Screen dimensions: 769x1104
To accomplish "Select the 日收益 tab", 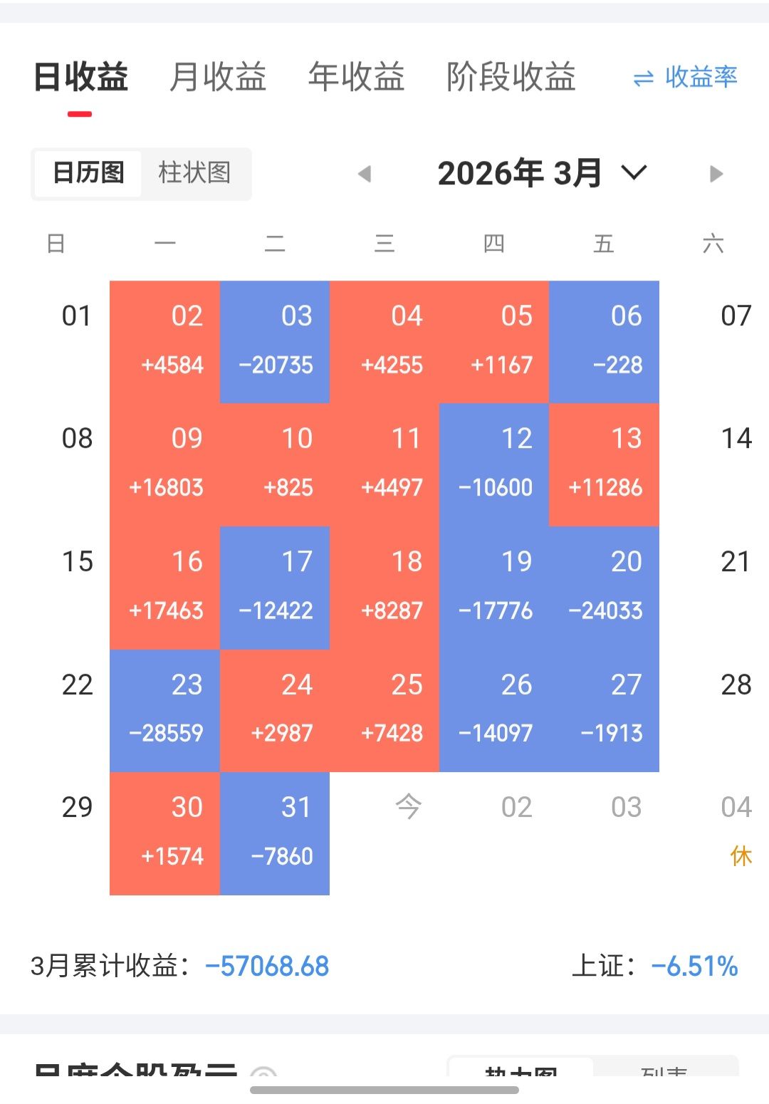I will click(80, 77).
